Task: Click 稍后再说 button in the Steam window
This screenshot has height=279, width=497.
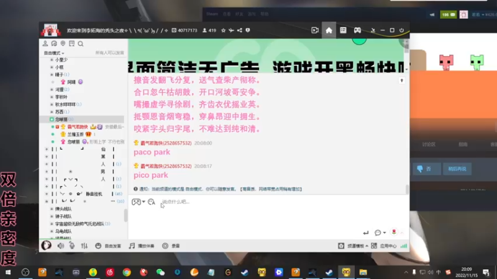Action: click(x=457, y=169)
